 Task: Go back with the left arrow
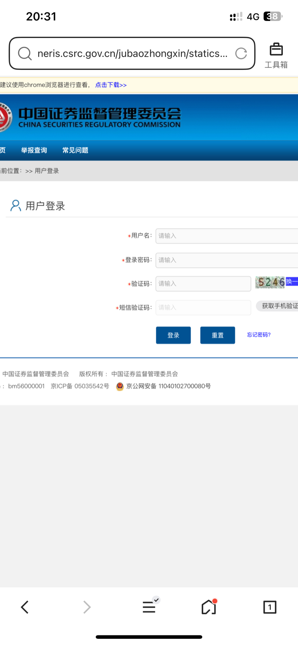pyautogui.click(x=25, y=607)
